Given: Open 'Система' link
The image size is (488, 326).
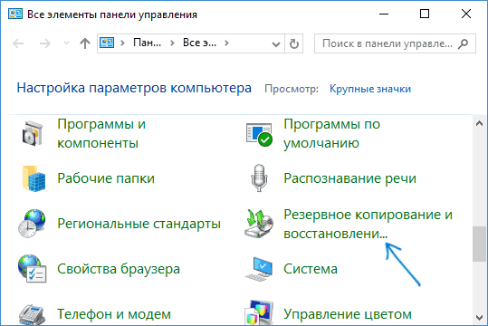Looking at the screenshot, I should click(x=311, y=269).
